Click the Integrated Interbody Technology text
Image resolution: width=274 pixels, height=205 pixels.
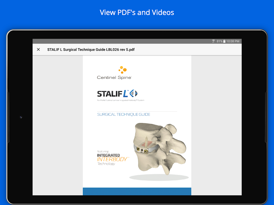(x=113, y=158)
